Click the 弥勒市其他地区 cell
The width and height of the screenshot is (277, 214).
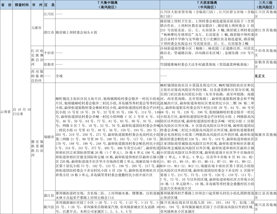265,64
